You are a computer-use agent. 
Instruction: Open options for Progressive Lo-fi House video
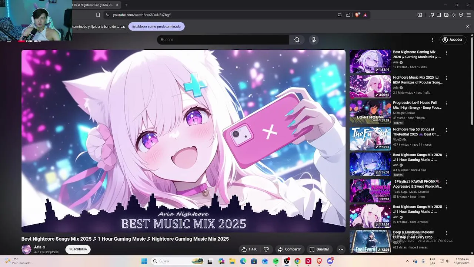447,103
